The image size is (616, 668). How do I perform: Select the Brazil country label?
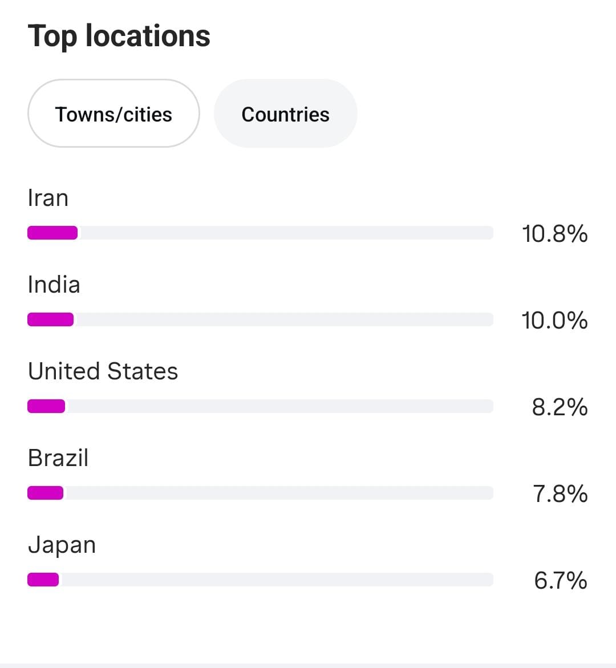pyautogui.click(x=58, y=458)
